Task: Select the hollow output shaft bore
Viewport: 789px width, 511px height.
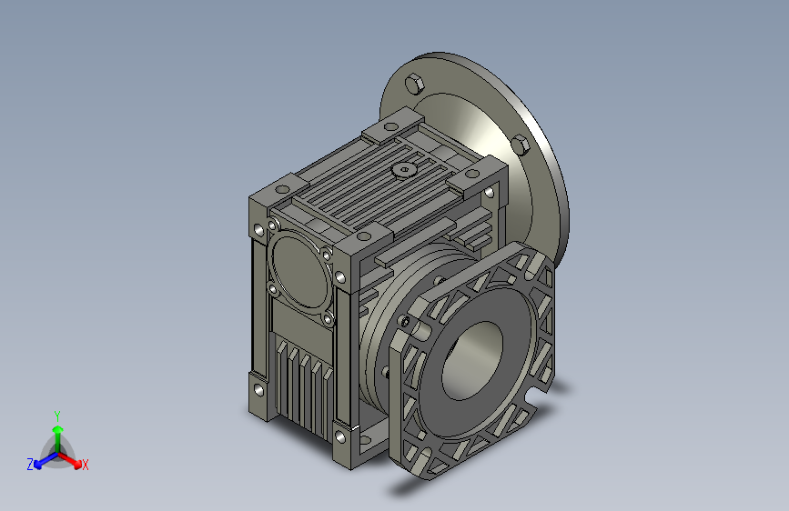Action: point(472,360)
